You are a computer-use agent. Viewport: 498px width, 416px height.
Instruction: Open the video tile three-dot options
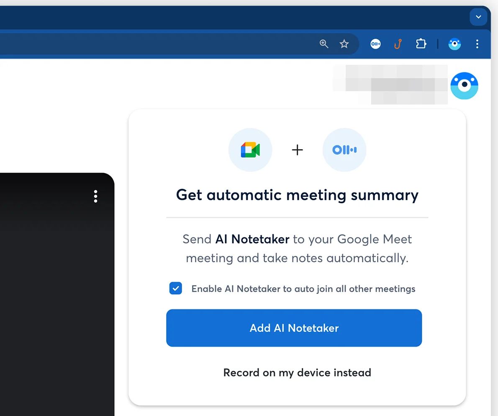tap(95, 197)
